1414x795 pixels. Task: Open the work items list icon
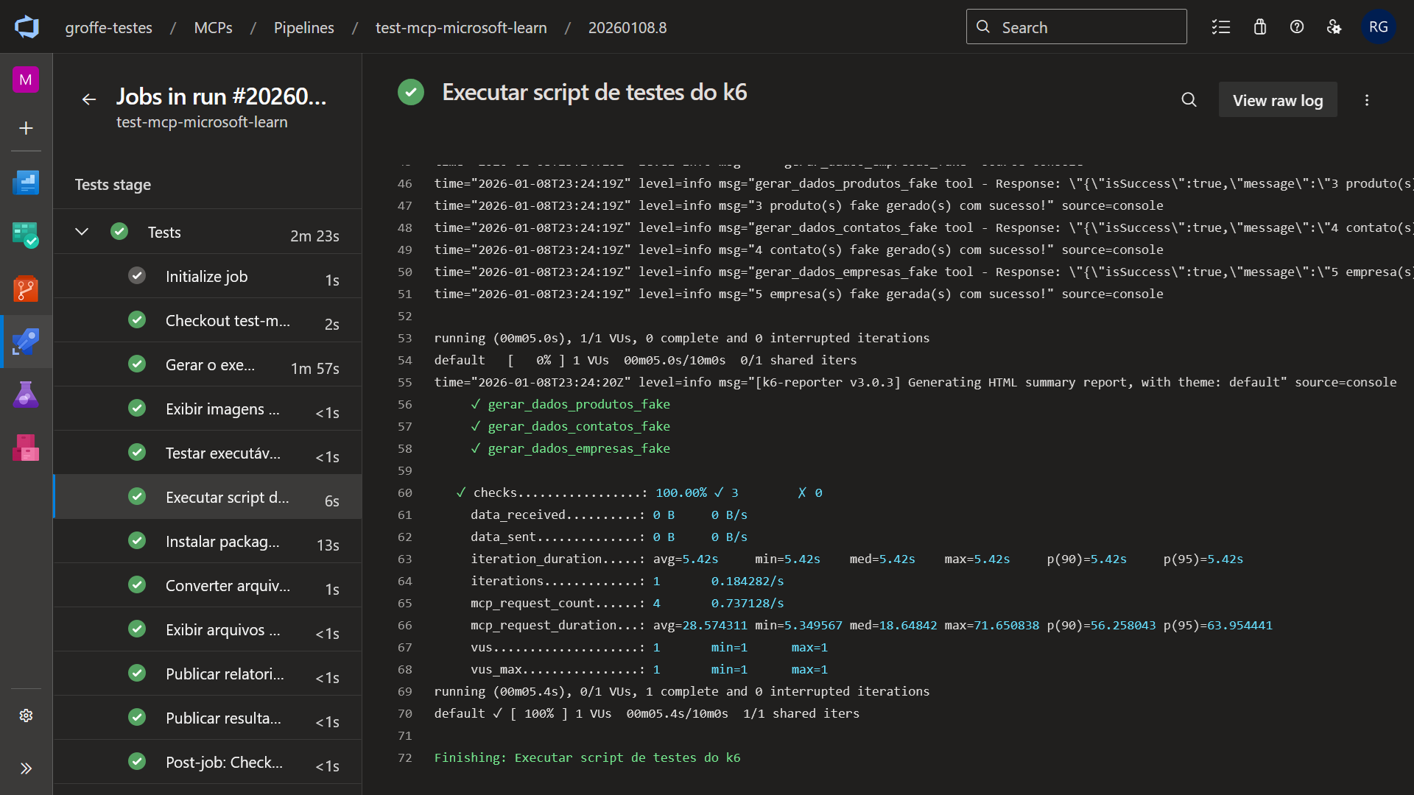click(x=1221, y=27)
